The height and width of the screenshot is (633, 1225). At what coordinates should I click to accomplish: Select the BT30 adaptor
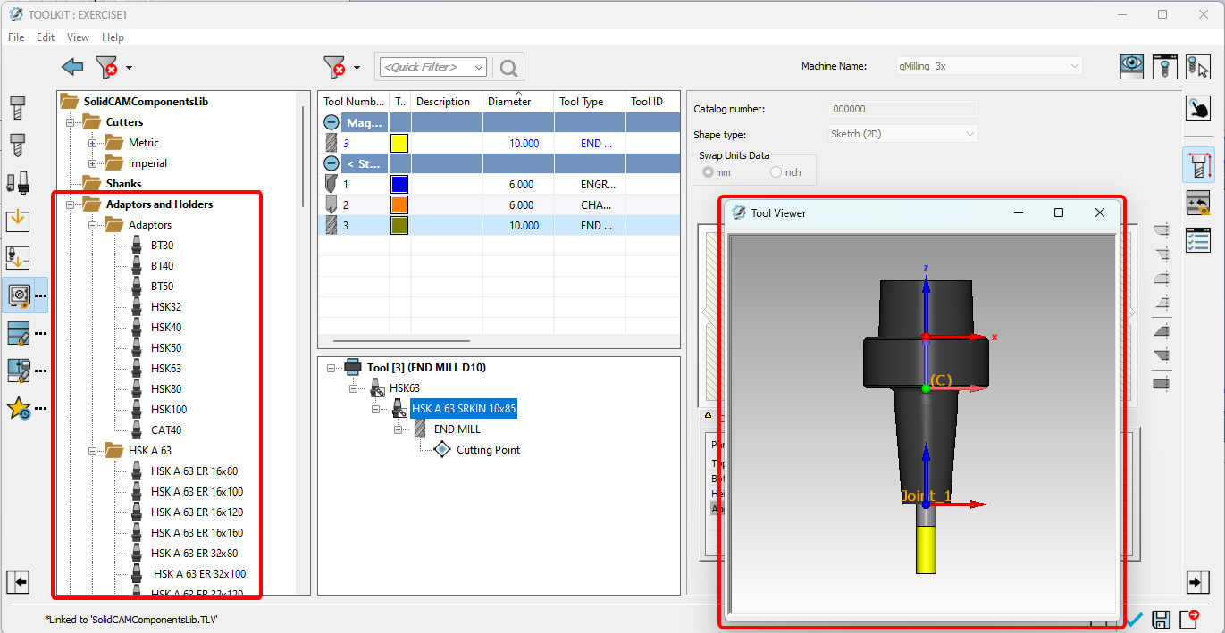pos(162,246)
